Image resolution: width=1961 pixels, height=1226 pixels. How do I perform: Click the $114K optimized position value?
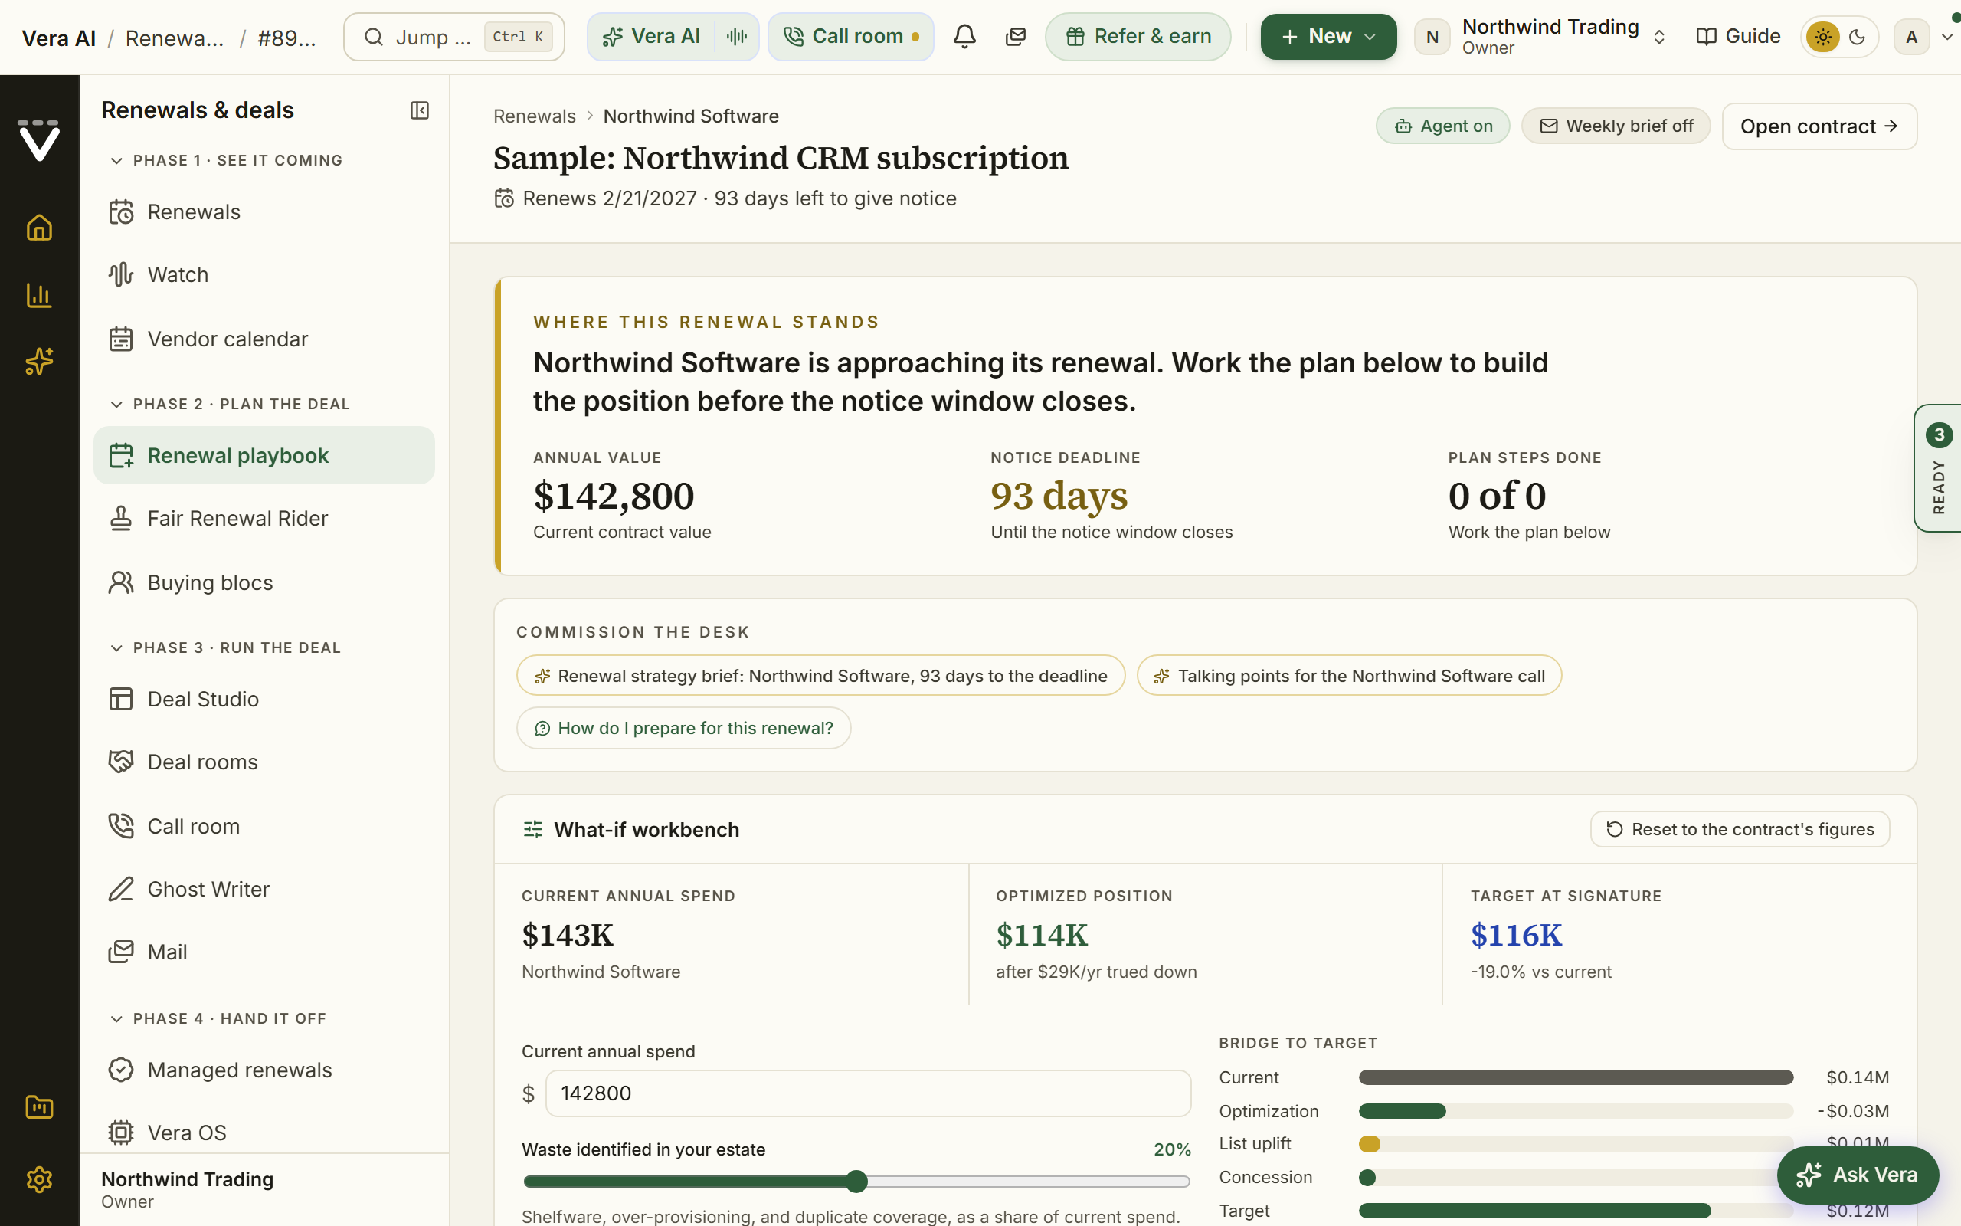1042,936
